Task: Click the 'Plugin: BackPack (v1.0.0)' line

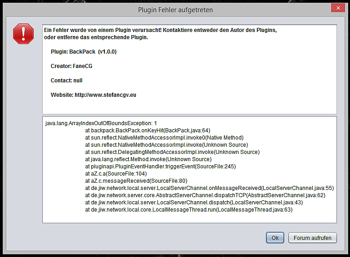Action: click(x=84, y=52)
